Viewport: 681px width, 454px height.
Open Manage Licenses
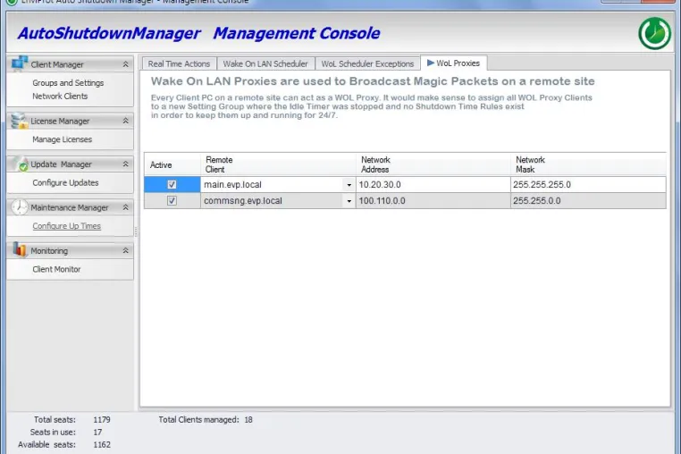[62, 139]
